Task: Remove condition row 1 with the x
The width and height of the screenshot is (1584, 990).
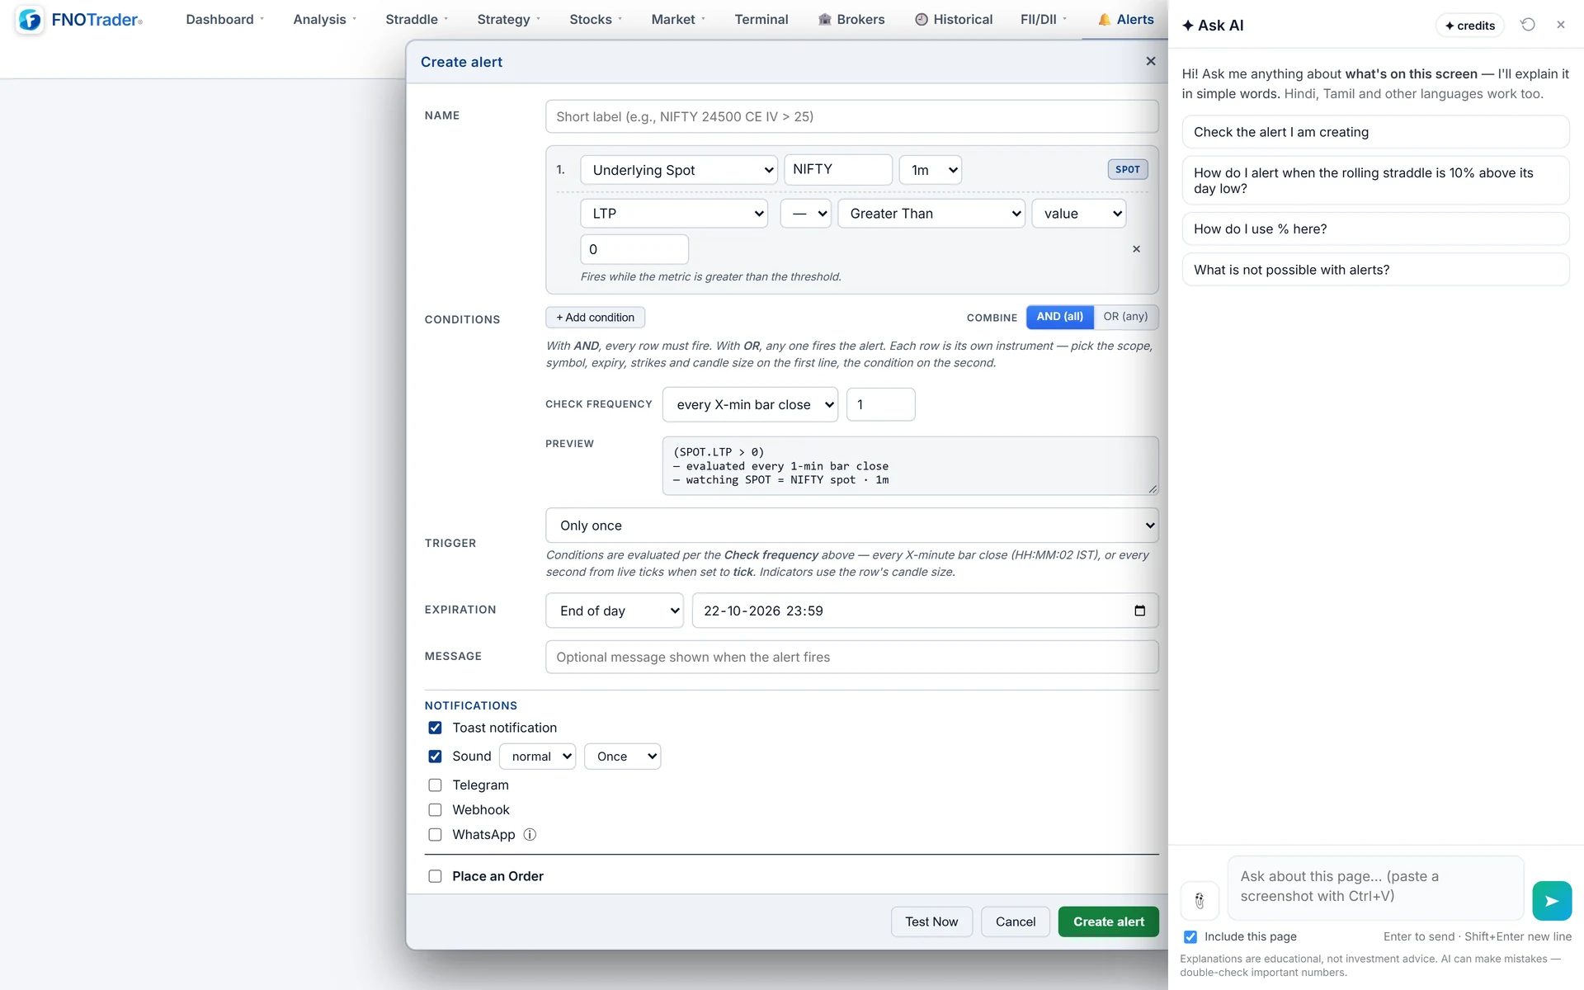Action: pos(1136,249)
